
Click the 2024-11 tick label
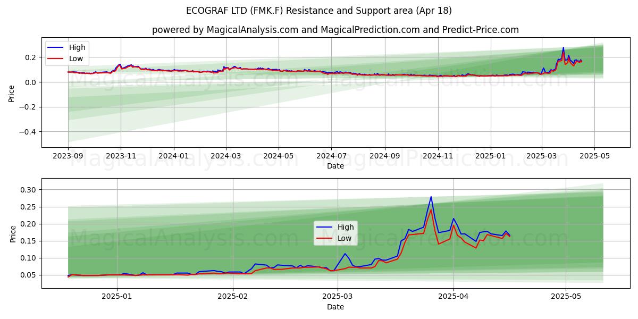point(438,156)
